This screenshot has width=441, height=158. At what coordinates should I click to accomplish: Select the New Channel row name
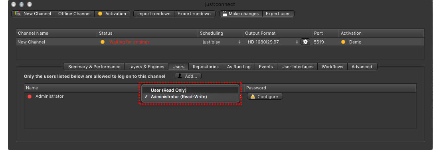(31, 42)
